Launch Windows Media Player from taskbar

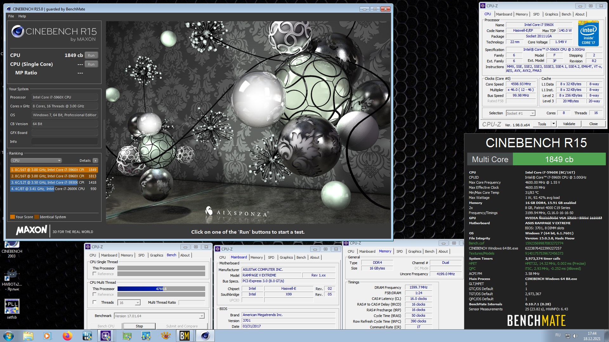pos(47,336)
